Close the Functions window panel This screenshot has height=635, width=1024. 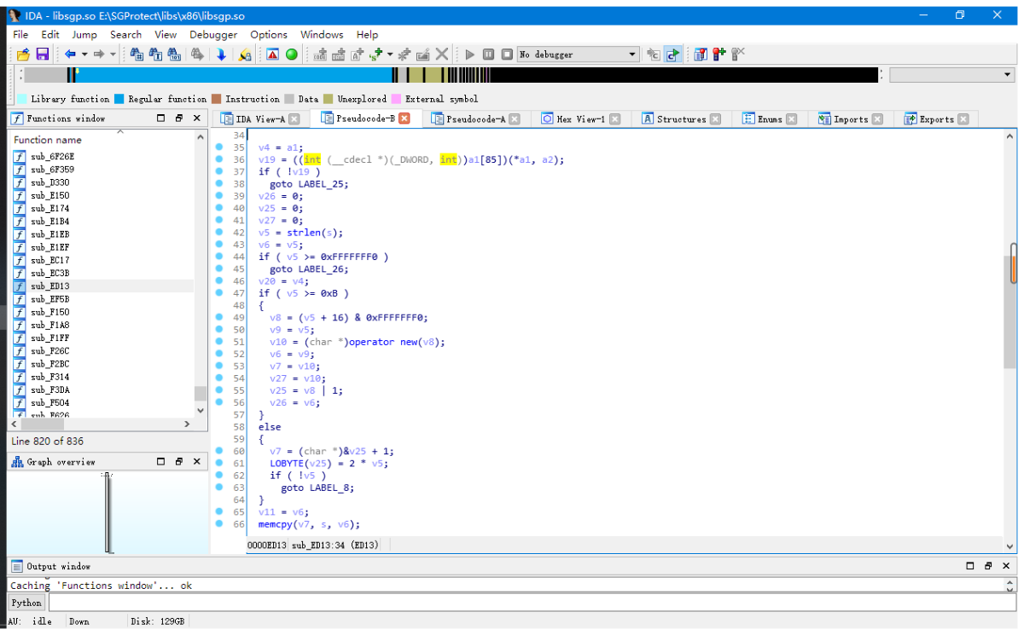click(x=197, y=118)
